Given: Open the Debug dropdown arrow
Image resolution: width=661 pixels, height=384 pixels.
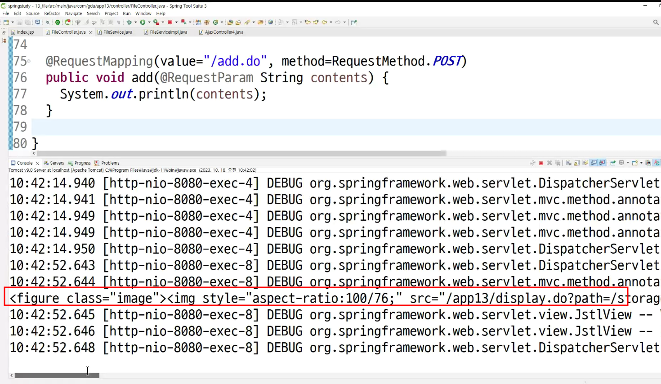Looking at the screenshot, I should point(135,22).
